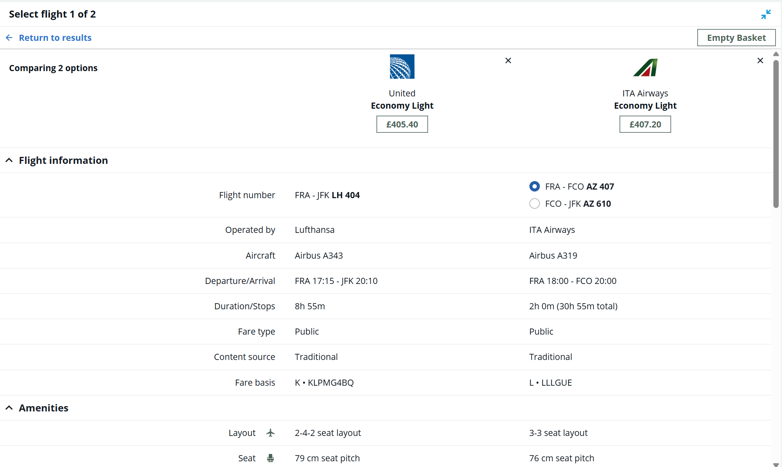The height and width of the screenshot is (467, 782).
Task: Remove the United option with its X
Action: (x=508, y=60)
